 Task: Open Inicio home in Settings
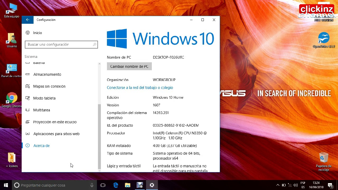click(37, 33)
